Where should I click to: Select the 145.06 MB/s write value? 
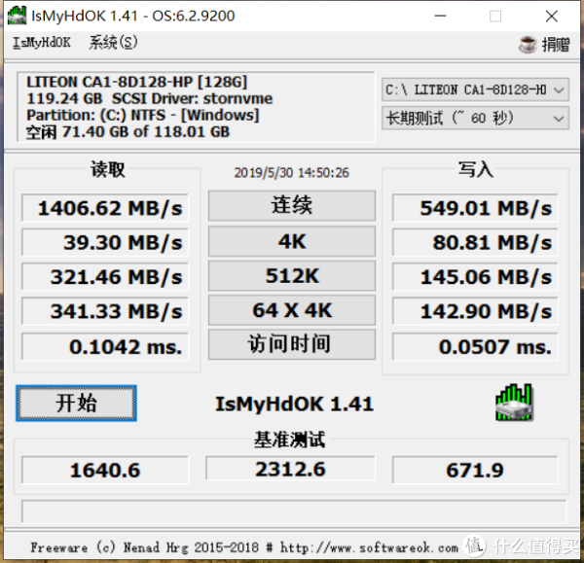point(475,277)
